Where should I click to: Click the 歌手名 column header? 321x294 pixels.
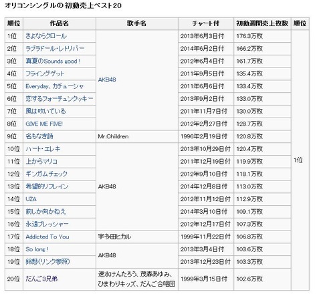tap(137, 23)
